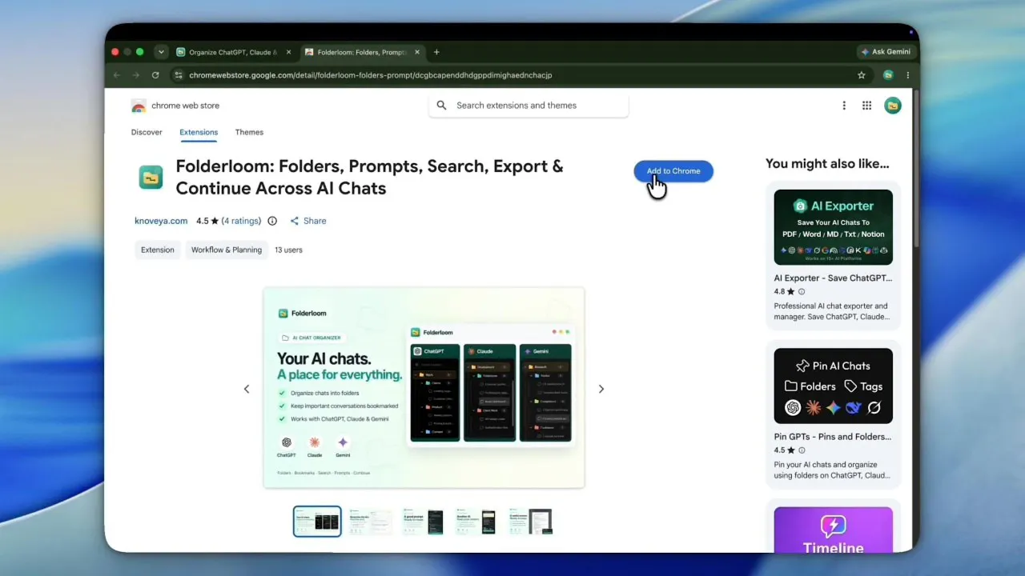Viewport: 1025px width, 576px height.
Task: Open the account profile avatar
Action: coord(893,106)
